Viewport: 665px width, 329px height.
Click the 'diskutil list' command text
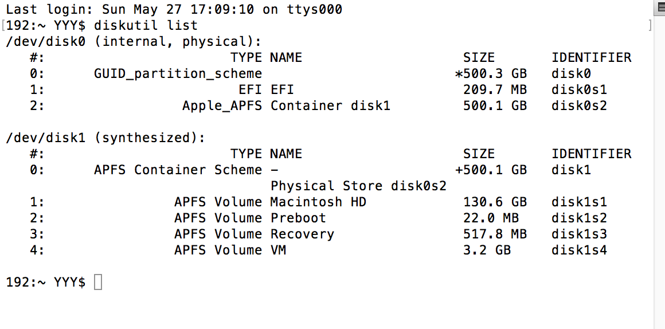click(146, 26)
